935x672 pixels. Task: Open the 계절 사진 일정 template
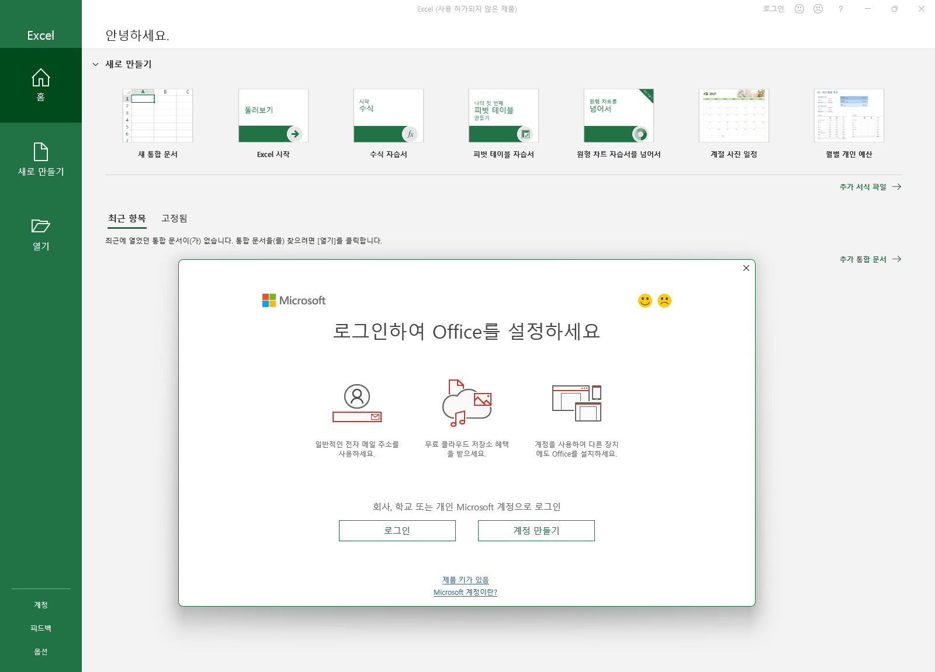tap(734, 124)
